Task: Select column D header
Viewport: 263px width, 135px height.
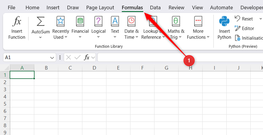Action: click(94, 68)
